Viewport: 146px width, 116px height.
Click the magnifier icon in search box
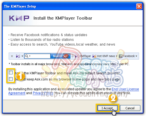pos(27,56)
